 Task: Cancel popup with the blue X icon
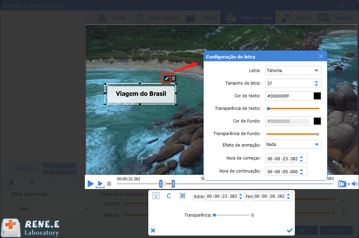[153, 230]
